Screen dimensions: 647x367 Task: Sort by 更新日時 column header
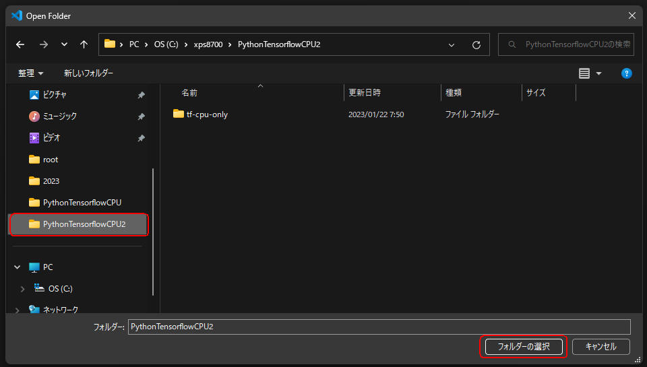click(365, 93)
